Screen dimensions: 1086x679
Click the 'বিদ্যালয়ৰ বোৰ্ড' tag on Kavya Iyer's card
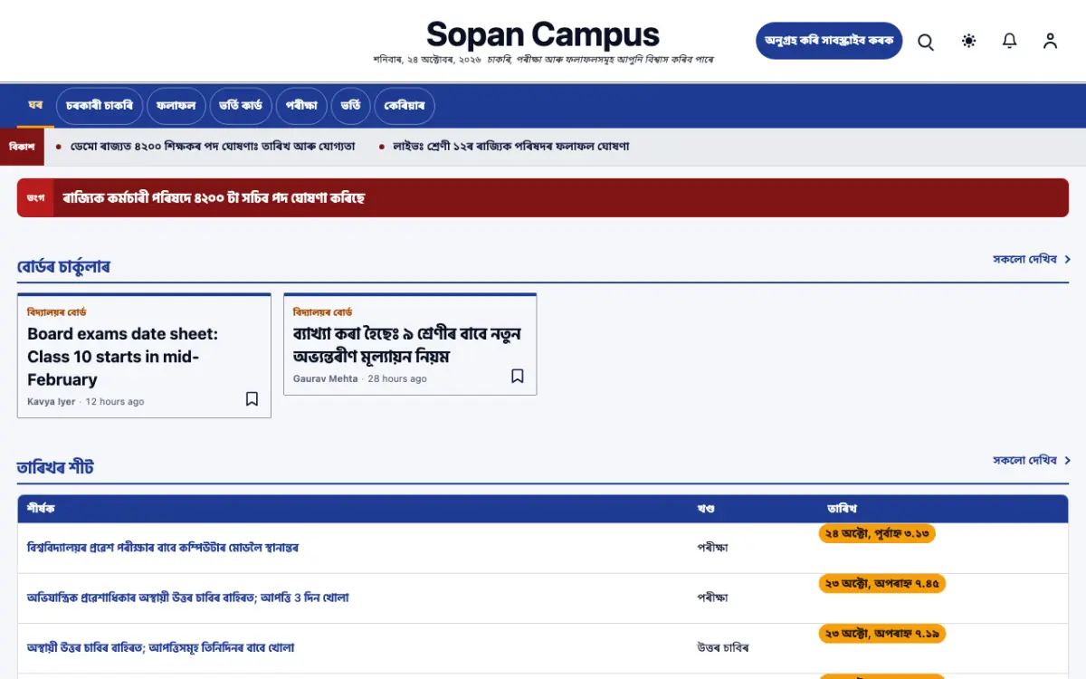[57, 311]
